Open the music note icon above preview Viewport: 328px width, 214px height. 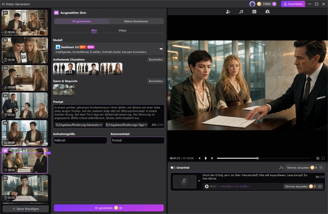point(241,12)
